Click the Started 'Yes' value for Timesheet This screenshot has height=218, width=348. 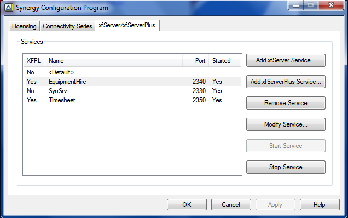[x=217, y=100]
